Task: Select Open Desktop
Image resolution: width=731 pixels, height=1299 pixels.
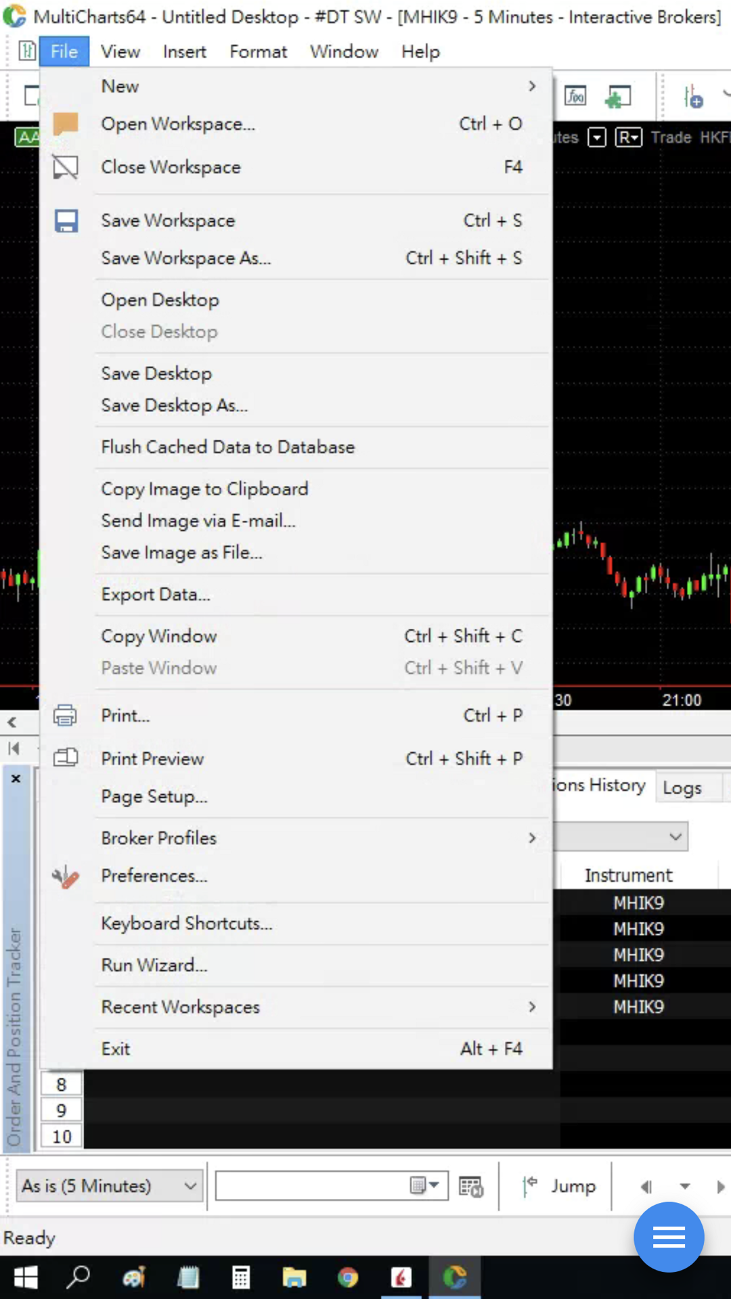Action: coord(296,300)
